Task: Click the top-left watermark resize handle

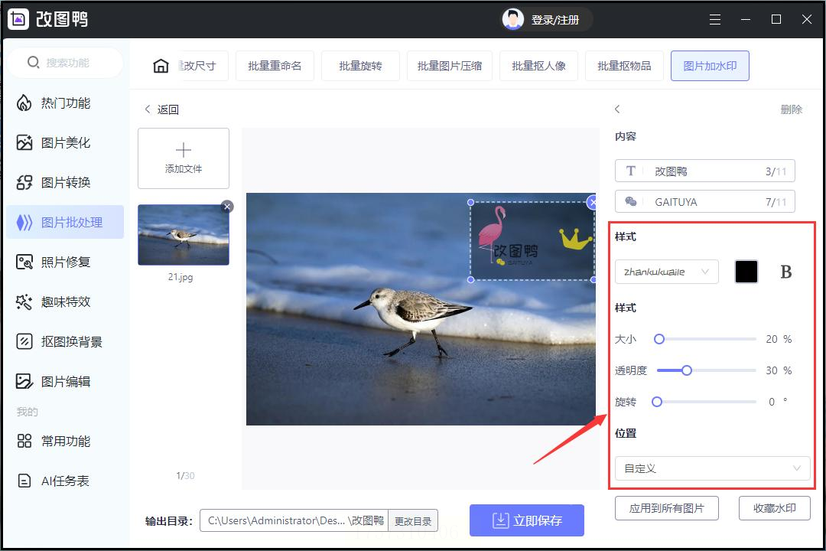Action: [471, 202]
